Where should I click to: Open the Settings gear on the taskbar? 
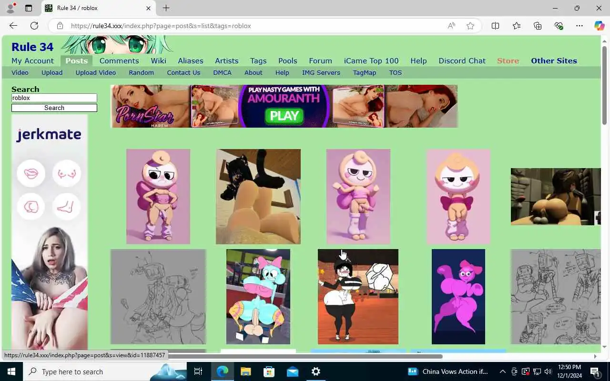tap(315, 371)
